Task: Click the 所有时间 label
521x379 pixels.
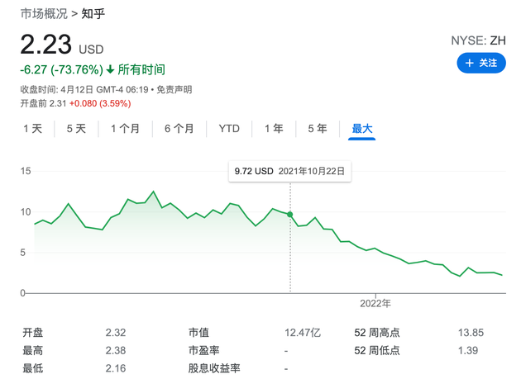Action: click(141, 69)
